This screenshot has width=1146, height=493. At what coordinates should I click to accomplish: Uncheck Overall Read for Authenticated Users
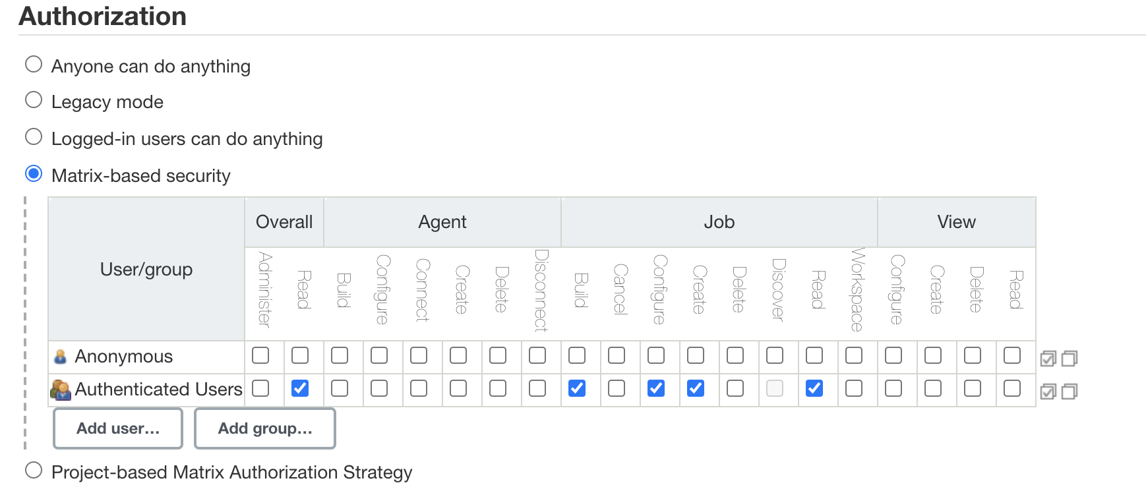click(300, 388)
